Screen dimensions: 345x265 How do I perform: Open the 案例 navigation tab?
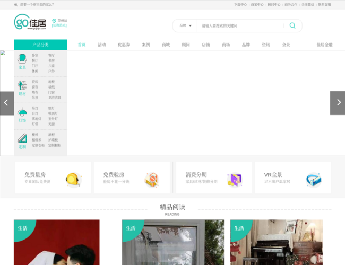[x=145, y=45]
